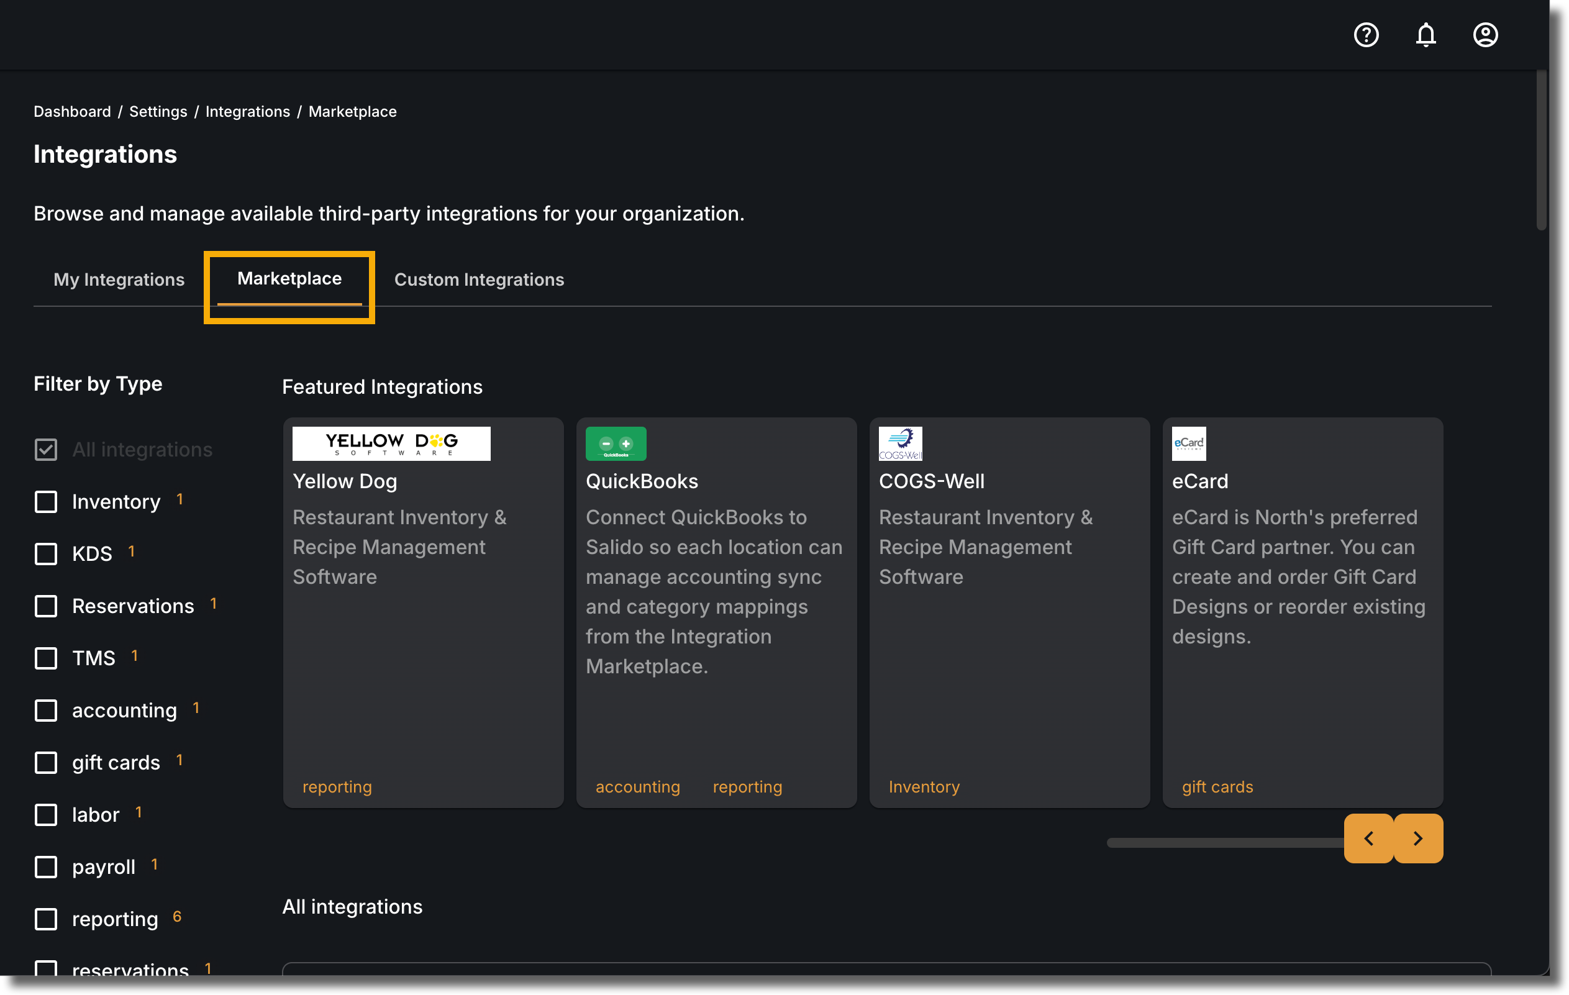Switch to My Integrations tab
This screenshot has width=1569, height=995.
[x=119, y=279]
